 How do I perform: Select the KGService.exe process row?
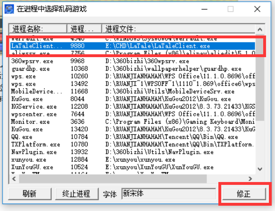coord(132,107)
